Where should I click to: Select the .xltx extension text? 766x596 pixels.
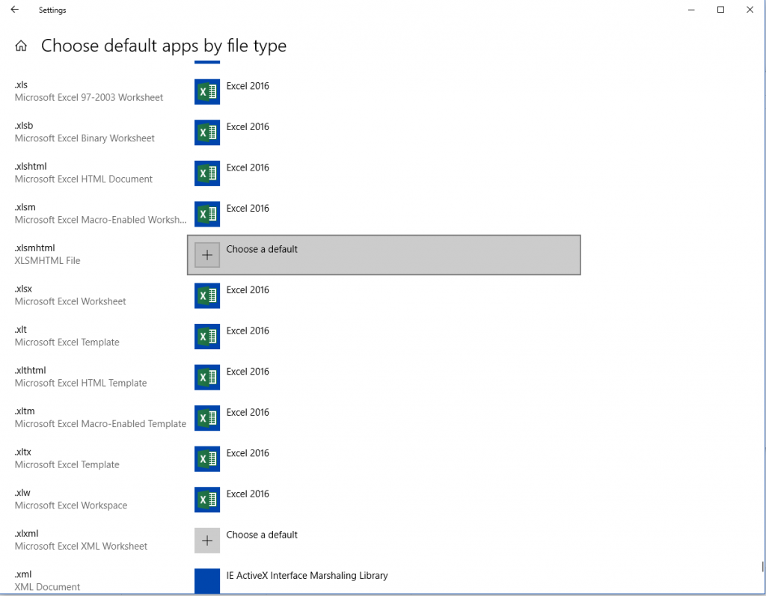(x=23, y=452)
